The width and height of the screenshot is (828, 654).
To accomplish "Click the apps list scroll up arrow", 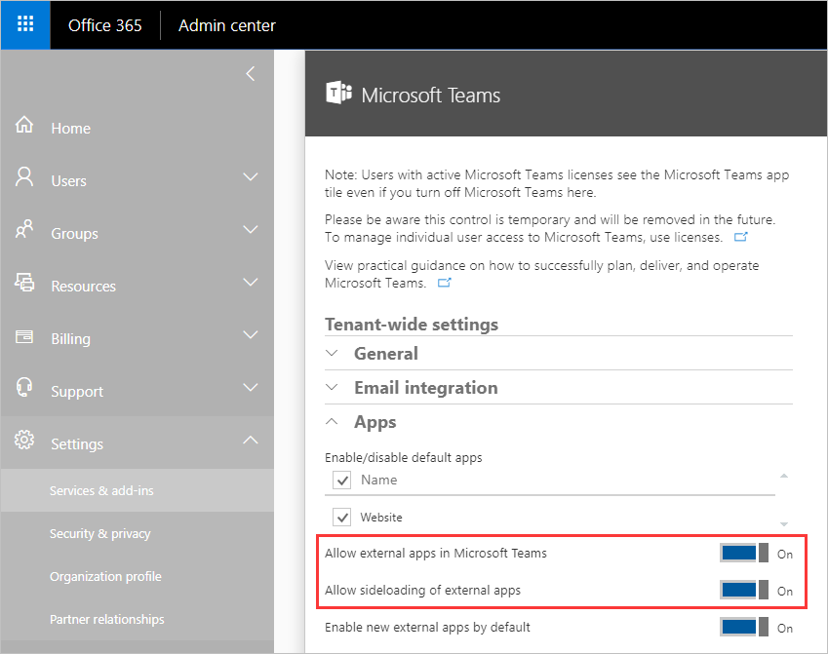I will (x=784, y=476).
